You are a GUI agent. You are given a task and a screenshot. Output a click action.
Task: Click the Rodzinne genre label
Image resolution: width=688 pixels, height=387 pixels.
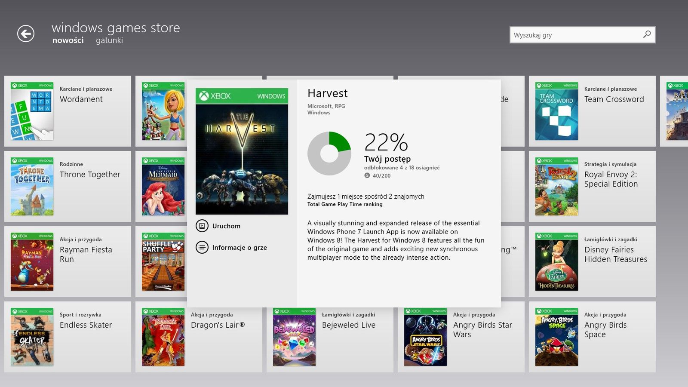coord(71,164)
